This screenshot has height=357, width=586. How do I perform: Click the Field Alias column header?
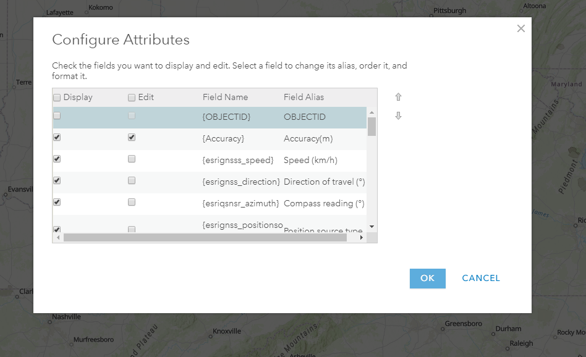tap(304, 97)
